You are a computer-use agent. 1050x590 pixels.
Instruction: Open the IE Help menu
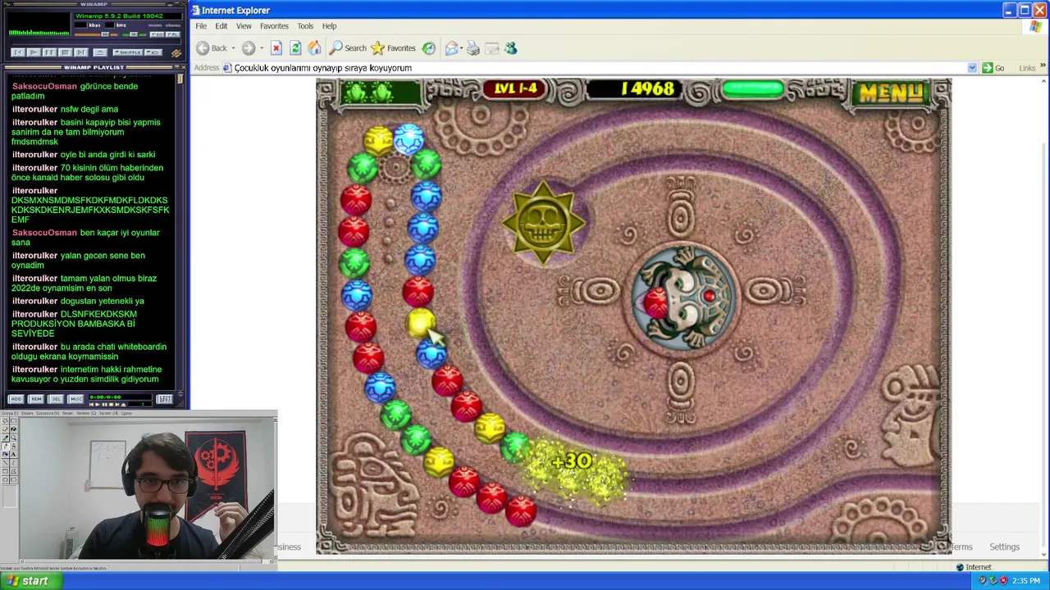pyautogui.click(x=329, y=26)
